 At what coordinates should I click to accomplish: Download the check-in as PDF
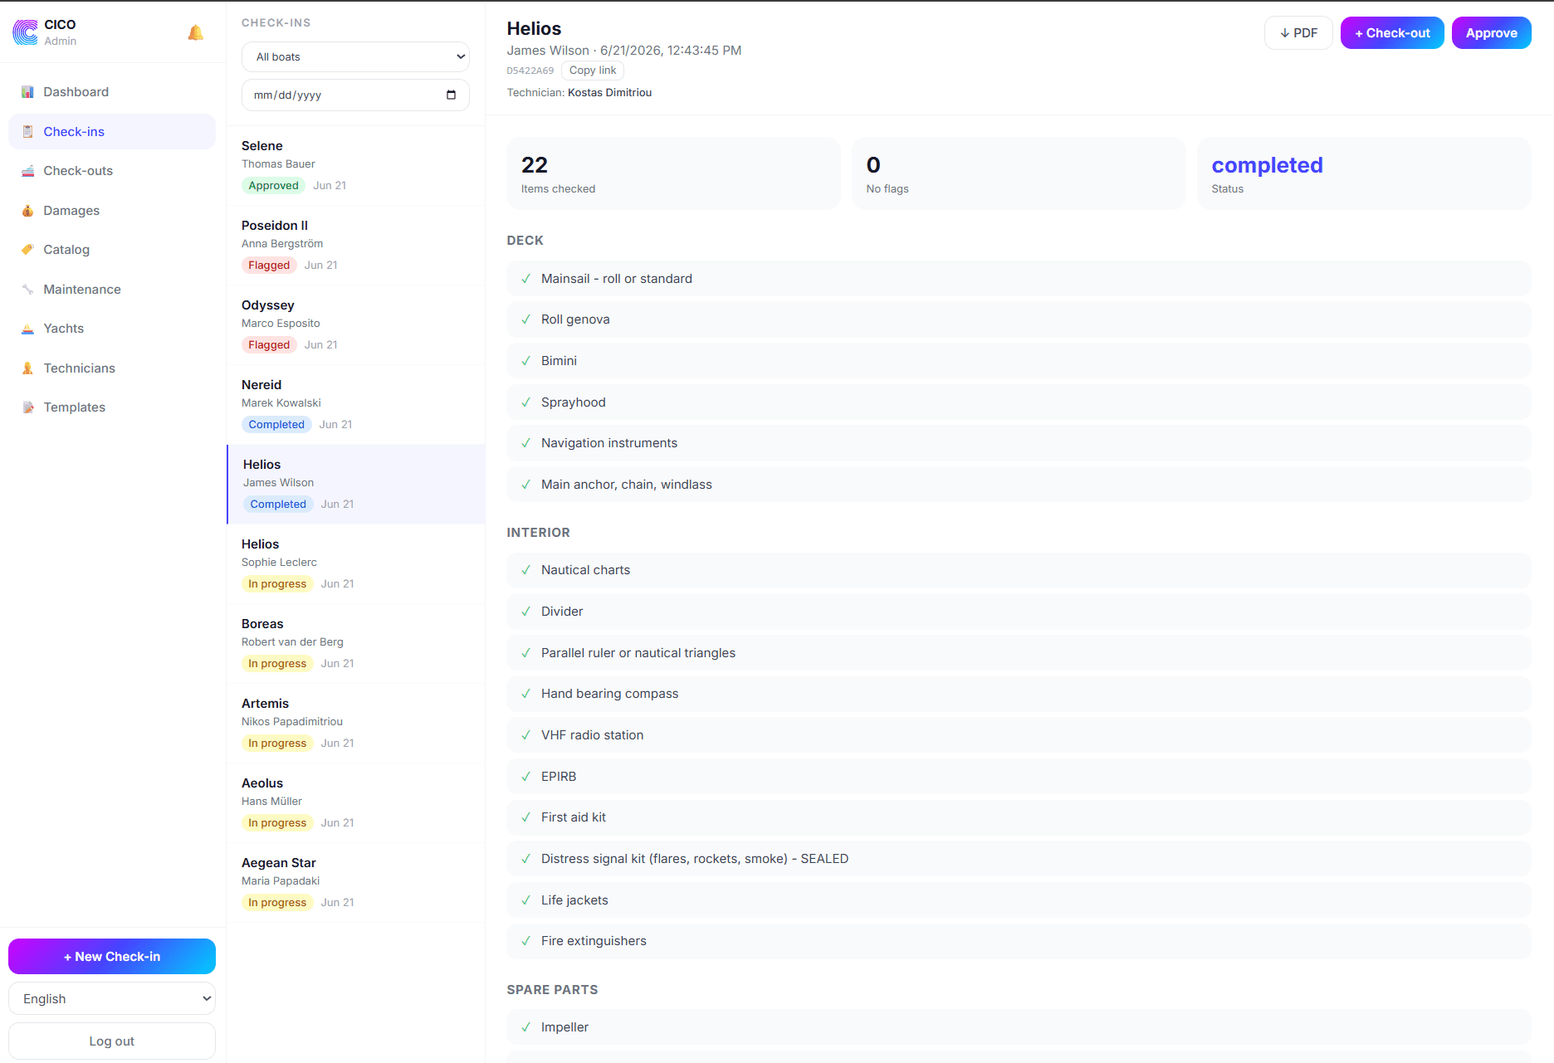pyautogui.click(x=1298, y=33)
